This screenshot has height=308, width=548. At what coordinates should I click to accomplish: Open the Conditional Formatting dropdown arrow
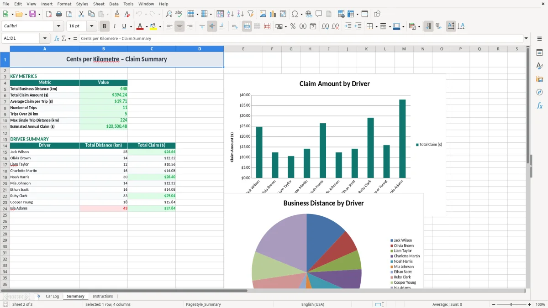(x=419, y=26)
